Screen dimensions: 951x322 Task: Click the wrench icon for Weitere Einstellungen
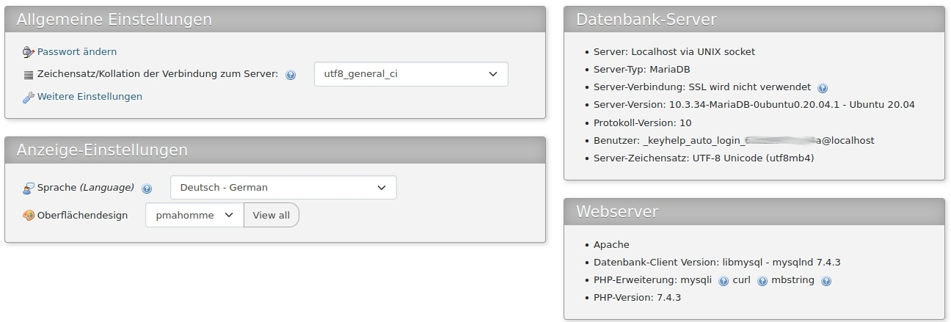pos(29,97)
